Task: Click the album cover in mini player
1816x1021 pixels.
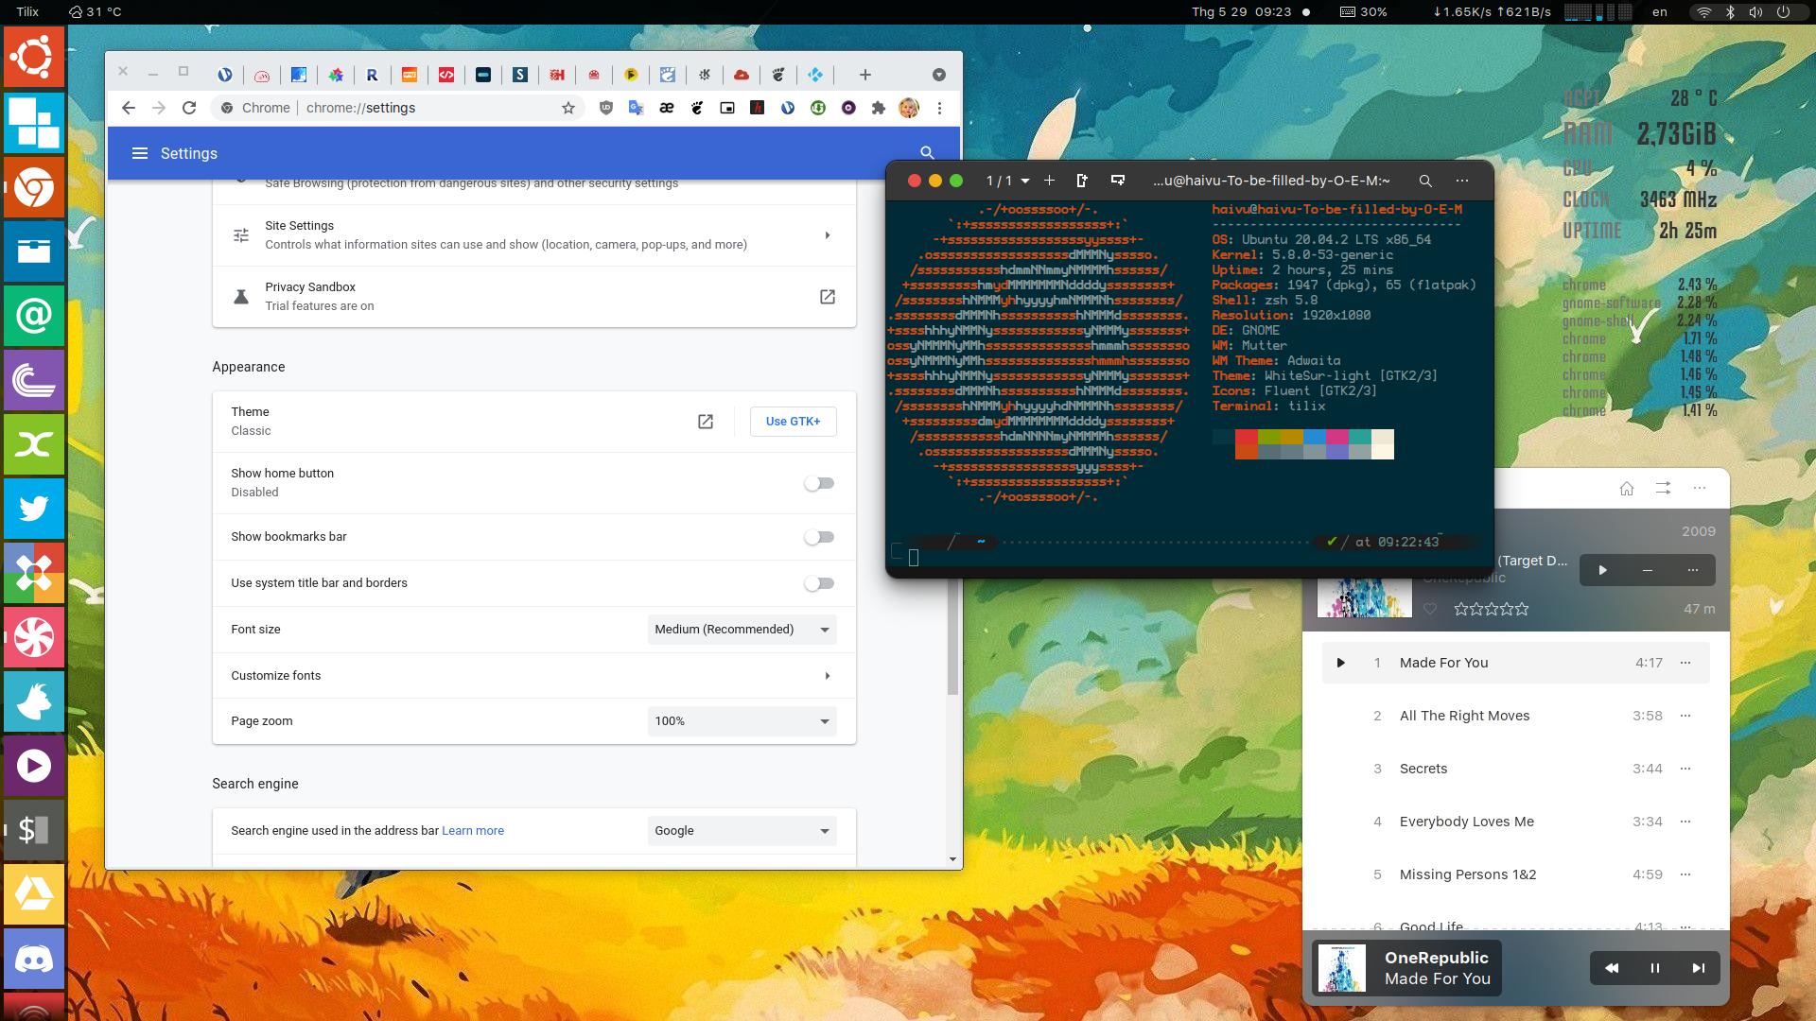Action: point(1342,968)
